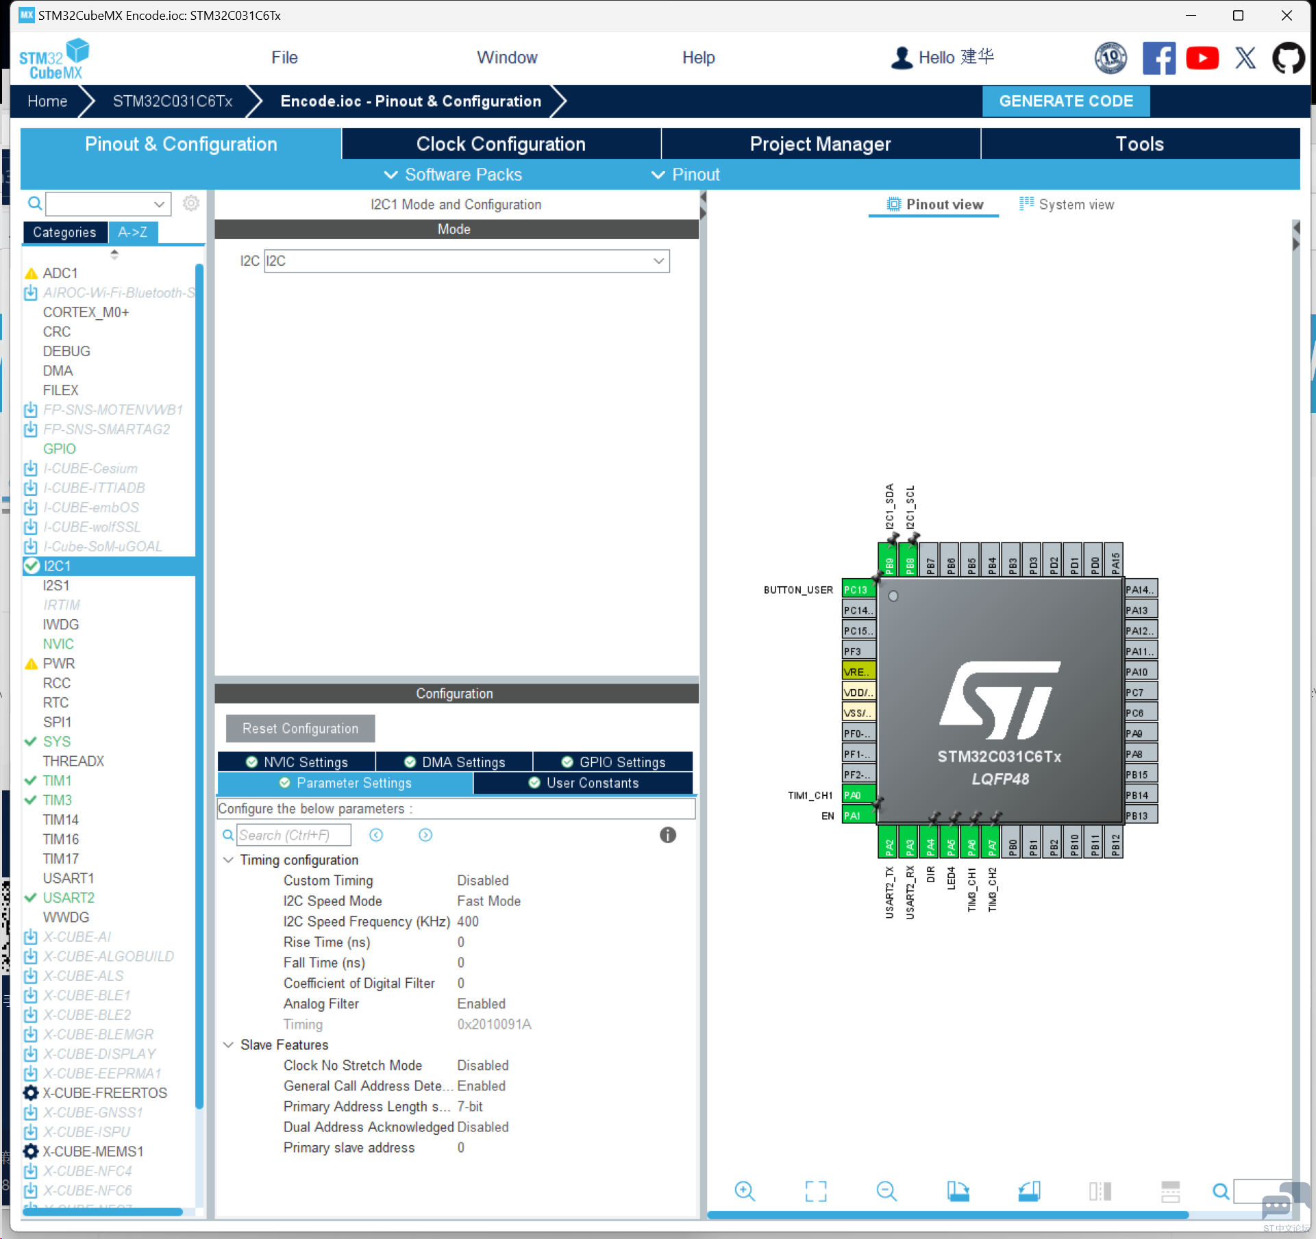Screen dimensions: 1316x1239
Task: Show parameter info with the i icon
Action: click(668, 835)
